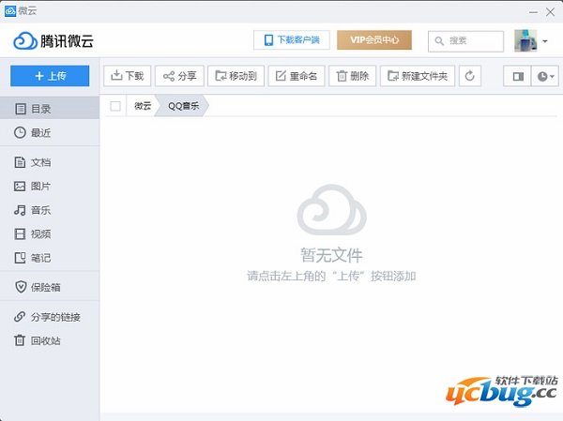
Task: Go to the 微云 root breadcrumb
Action: [143, 106]
